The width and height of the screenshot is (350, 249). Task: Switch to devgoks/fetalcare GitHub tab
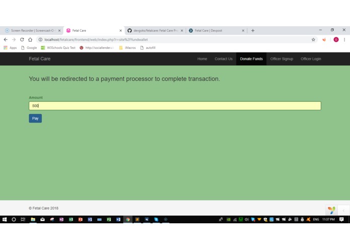pyautogui.click(x=154, y=31)
